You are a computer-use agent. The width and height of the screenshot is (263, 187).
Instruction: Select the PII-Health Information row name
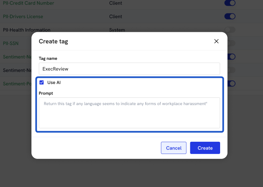click(x=27, y=30)
